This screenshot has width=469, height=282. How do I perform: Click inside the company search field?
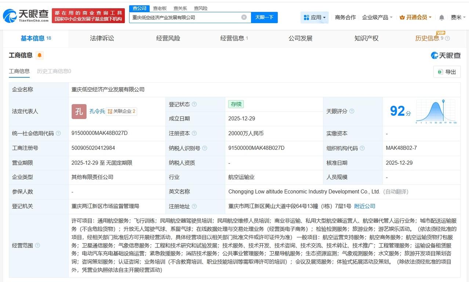pyautogui.click(x=183, y=17)
